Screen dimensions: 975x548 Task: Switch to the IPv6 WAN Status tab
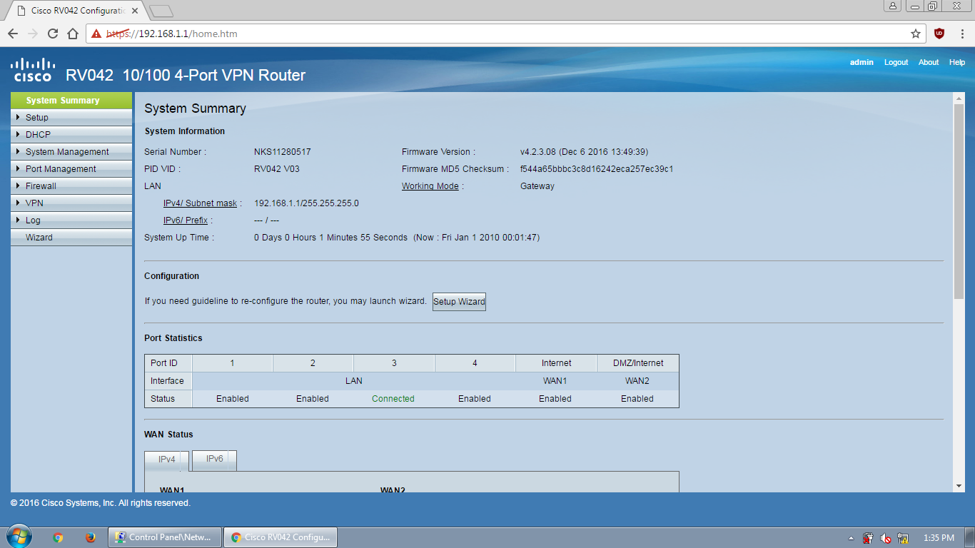(215, 460)
